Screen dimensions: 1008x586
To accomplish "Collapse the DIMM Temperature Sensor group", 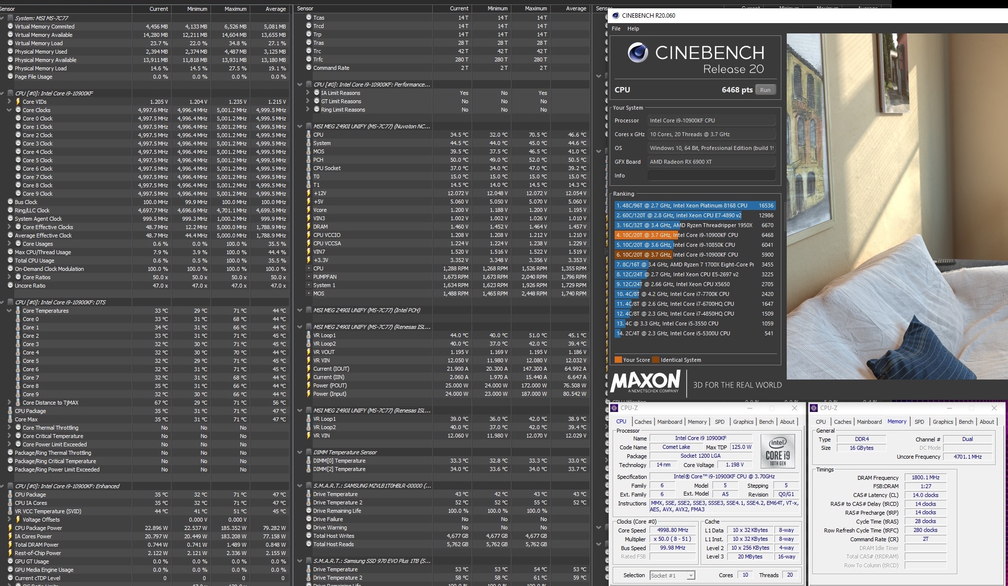I will coord(299,452).
